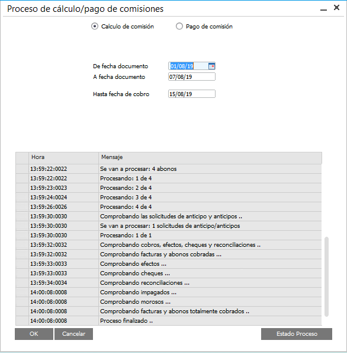The width and height of the screenshot is (347, 353).
Task: Select the Calculo de comisión radio button
Action: click(x=95, y=26)
